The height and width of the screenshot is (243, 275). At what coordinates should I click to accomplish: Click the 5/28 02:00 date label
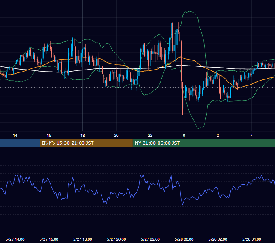(218, 239)
